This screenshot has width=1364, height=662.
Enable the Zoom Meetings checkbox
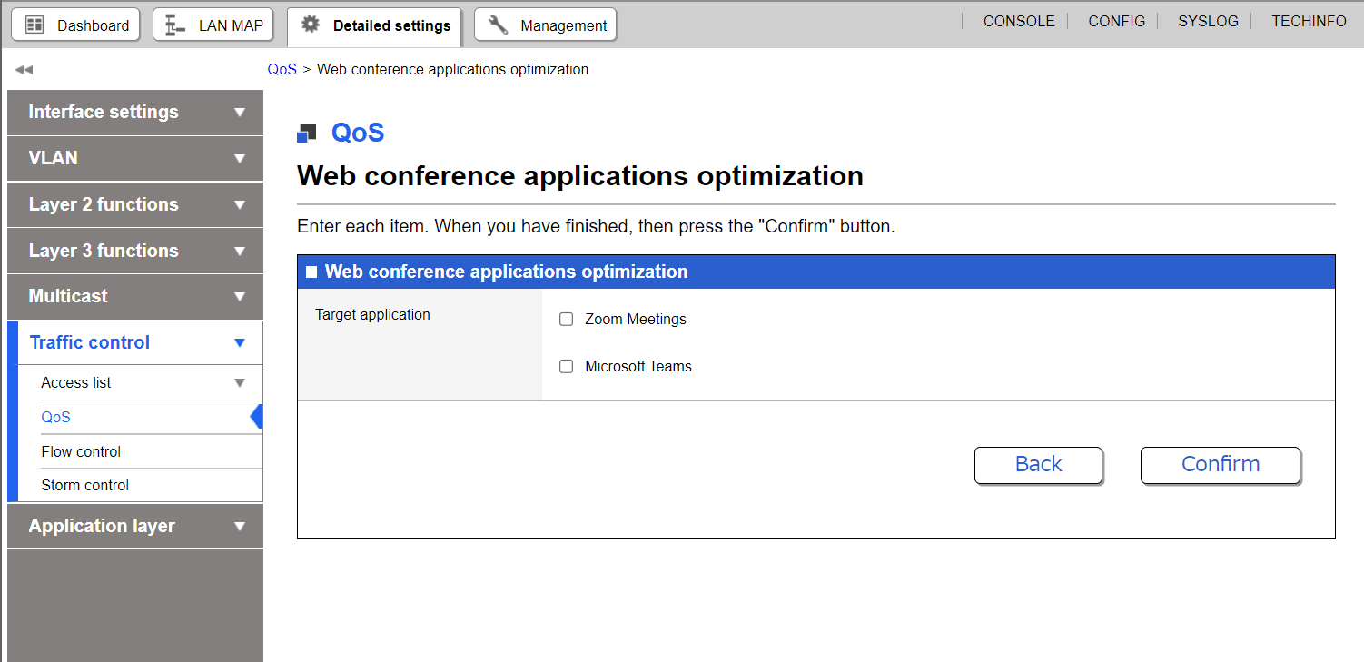[567, 320]
